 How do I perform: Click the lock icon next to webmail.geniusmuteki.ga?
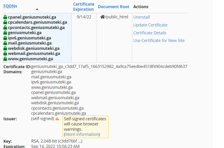pos(5,54)
